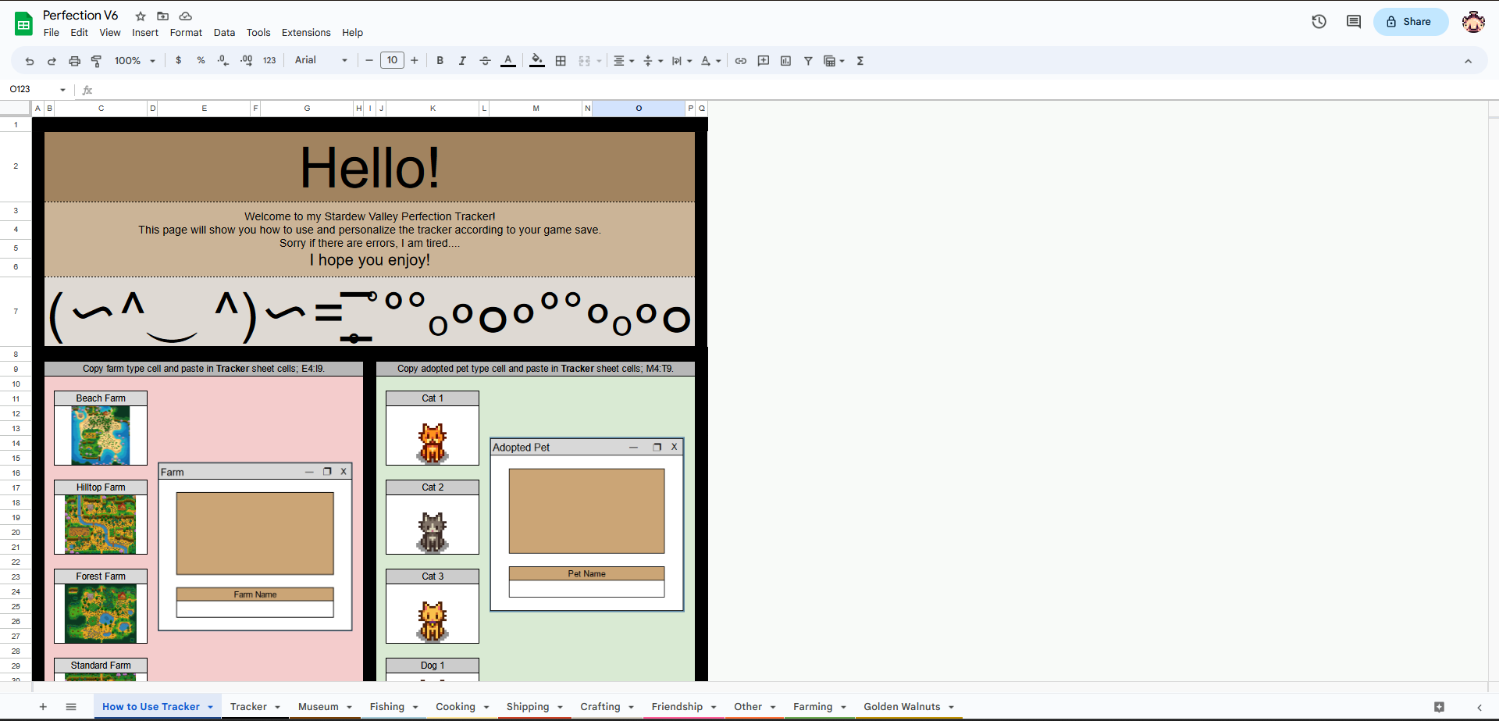Click the Merge cells icon

pos(584,60)
